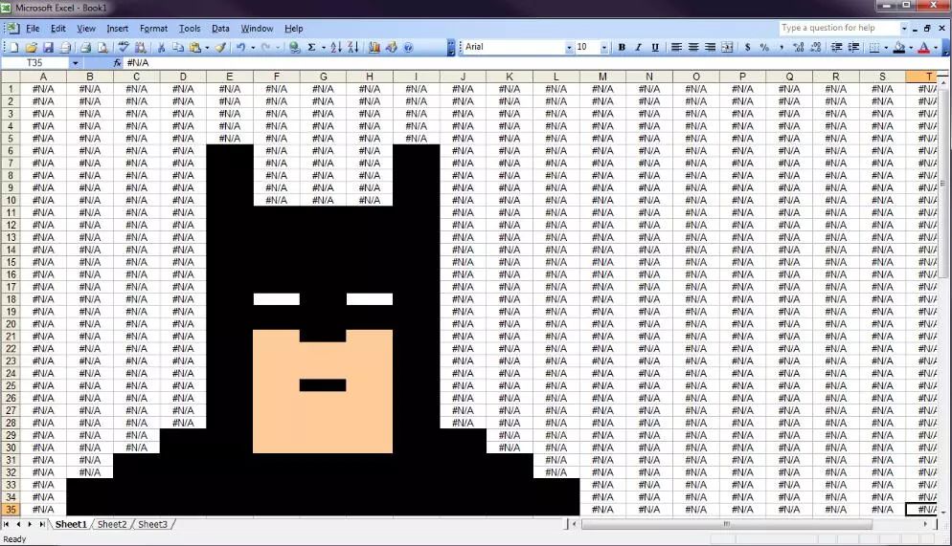
Task: Toggle Italic formatting
Action: (x=638, y=47)
